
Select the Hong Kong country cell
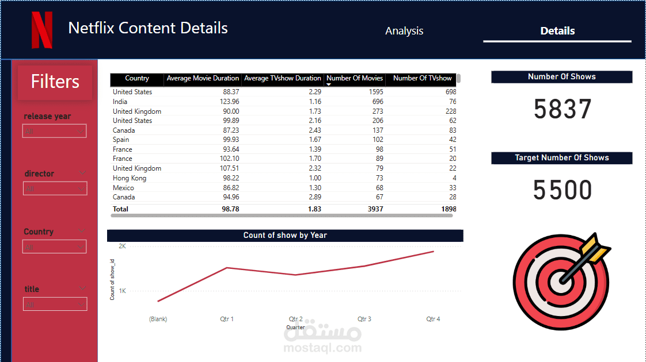130,178
